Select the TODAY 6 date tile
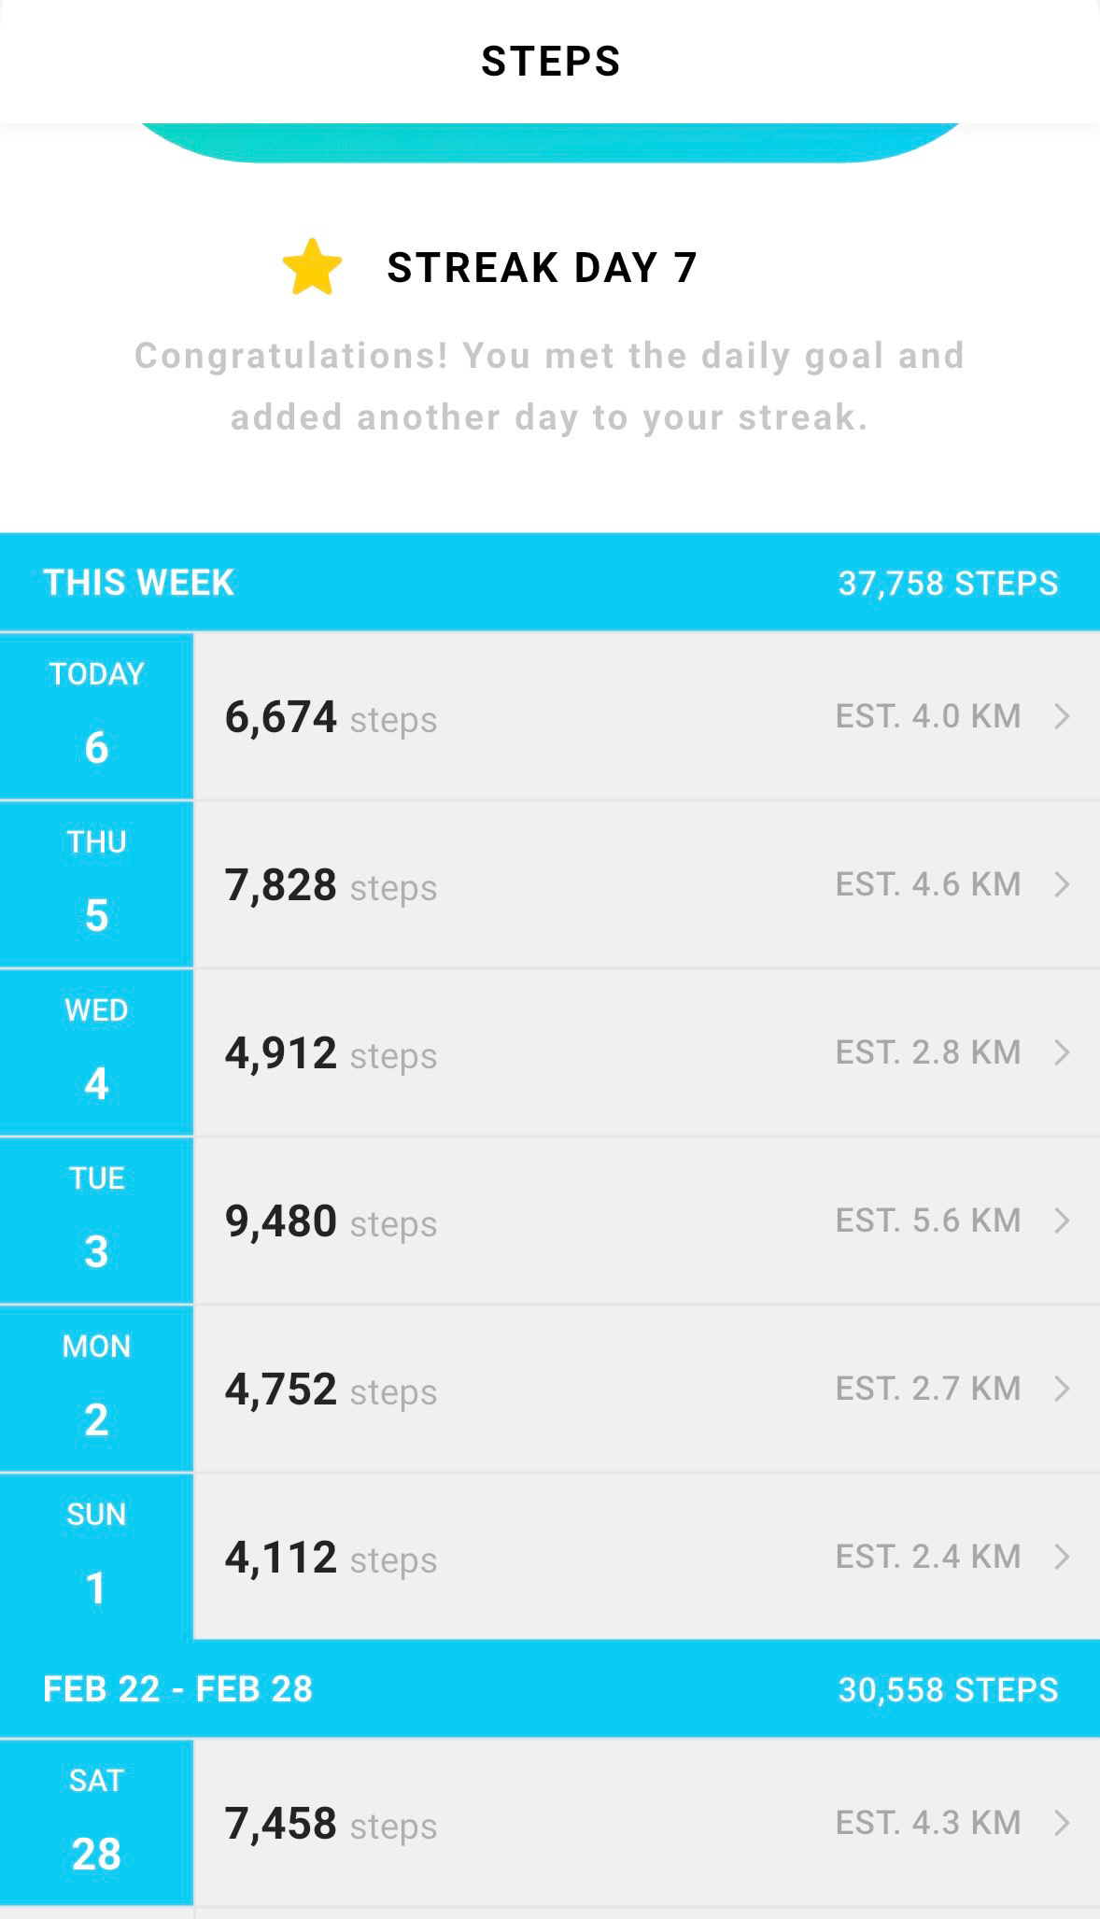This screenshot has width=1100, height=1919. tap(96, 716)
